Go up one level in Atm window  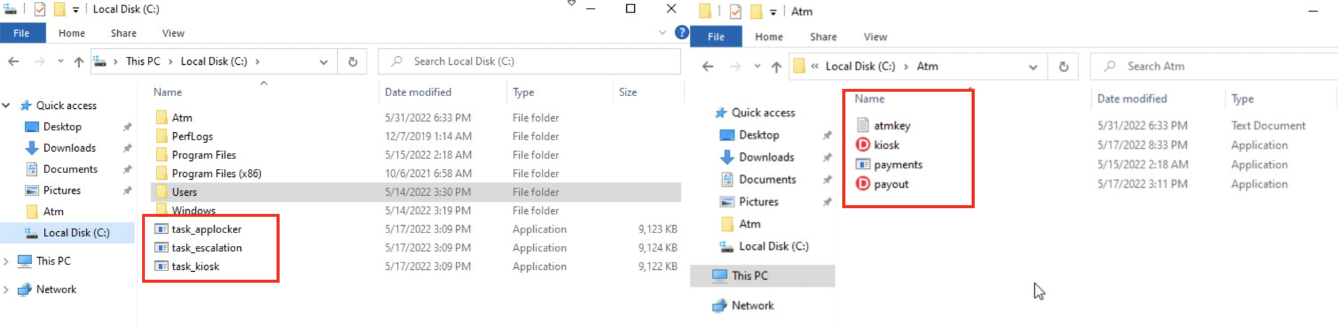point(776,67)
